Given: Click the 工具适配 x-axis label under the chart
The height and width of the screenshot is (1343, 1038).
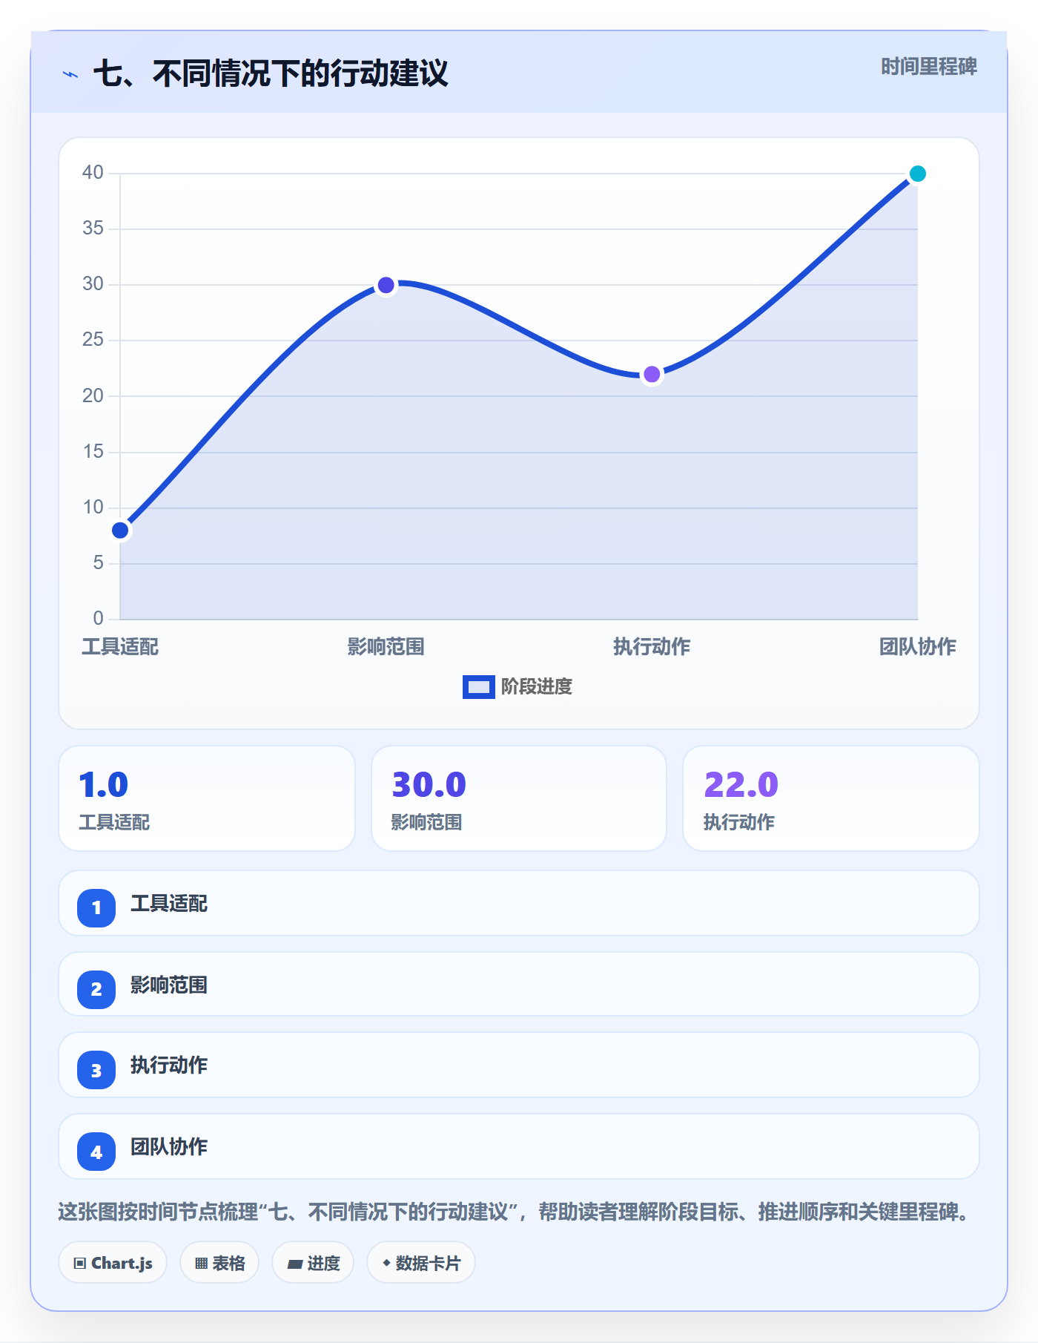Looking at the screenshot, I should [x=120, y=647].
